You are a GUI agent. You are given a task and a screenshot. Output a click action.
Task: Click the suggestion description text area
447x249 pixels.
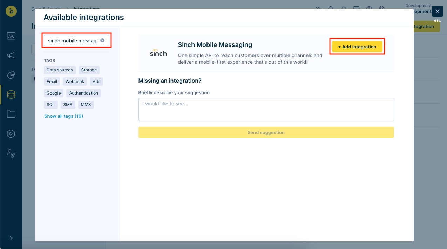pyautogui.click(x=266, y=110)
